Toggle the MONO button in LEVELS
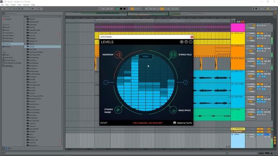278x156 pixels. (x=146, y=56)
